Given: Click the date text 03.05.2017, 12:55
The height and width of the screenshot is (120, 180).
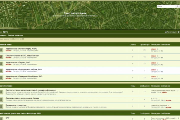Looking at the screenshot, I should [17, 39].
